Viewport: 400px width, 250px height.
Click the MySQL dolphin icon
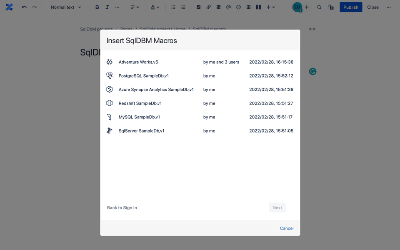pyautogui.click(x=110, y=117)
